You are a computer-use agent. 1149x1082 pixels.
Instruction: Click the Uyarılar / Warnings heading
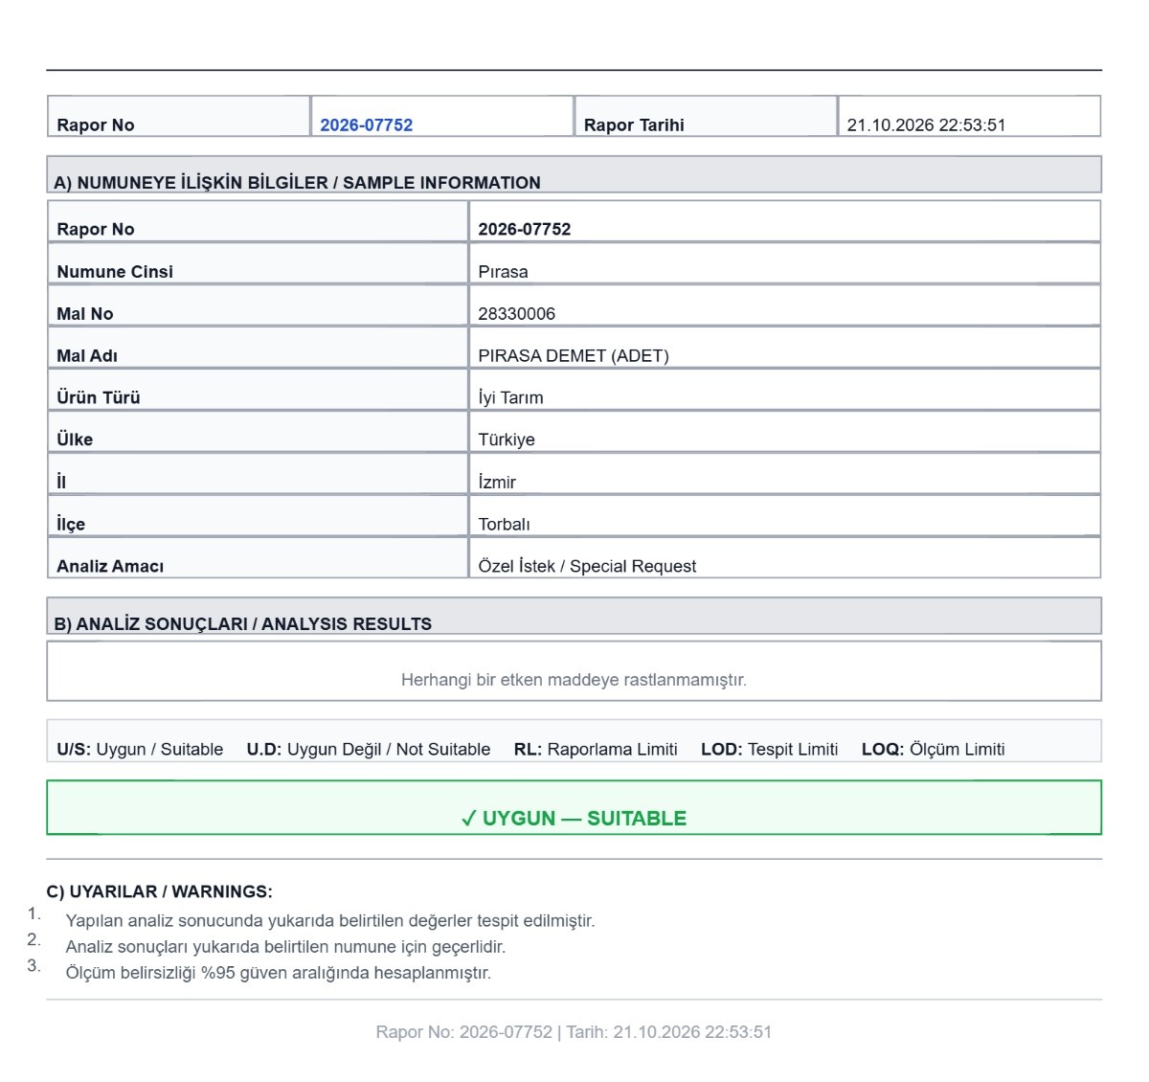click(159, 891)
